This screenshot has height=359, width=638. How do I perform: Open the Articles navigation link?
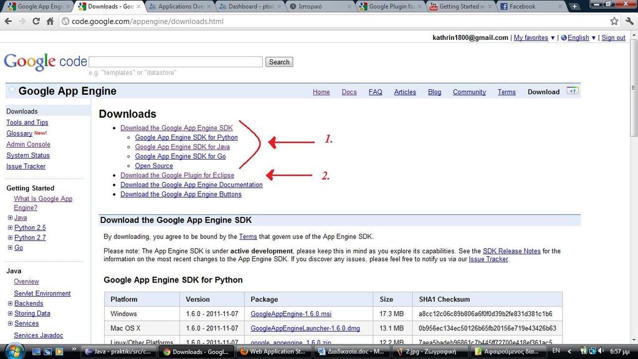[x=405, y=92]
